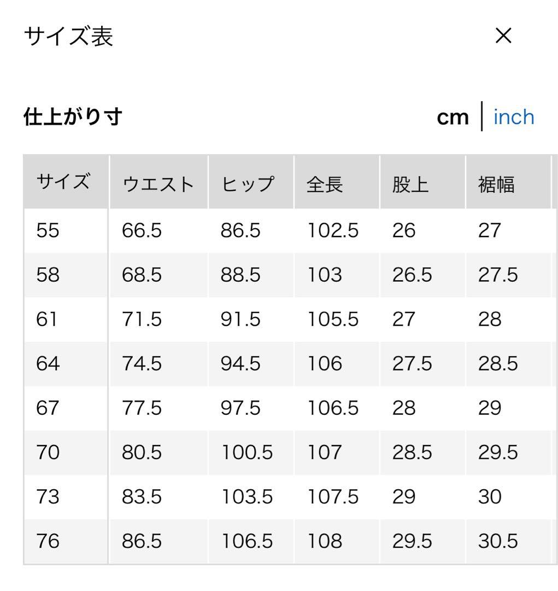
Task: Close the サイズ表 dialog
Action: point(503,36)
